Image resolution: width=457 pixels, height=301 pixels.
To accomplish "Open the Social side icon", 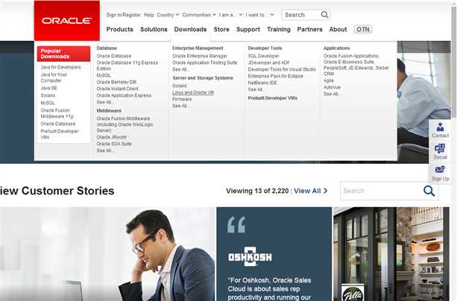I will coord(440,151).
